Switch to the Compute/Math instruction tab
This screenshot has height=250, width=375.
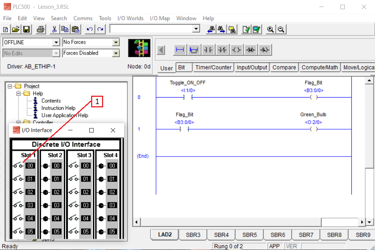pyautogui.click(x=320, y=68)
